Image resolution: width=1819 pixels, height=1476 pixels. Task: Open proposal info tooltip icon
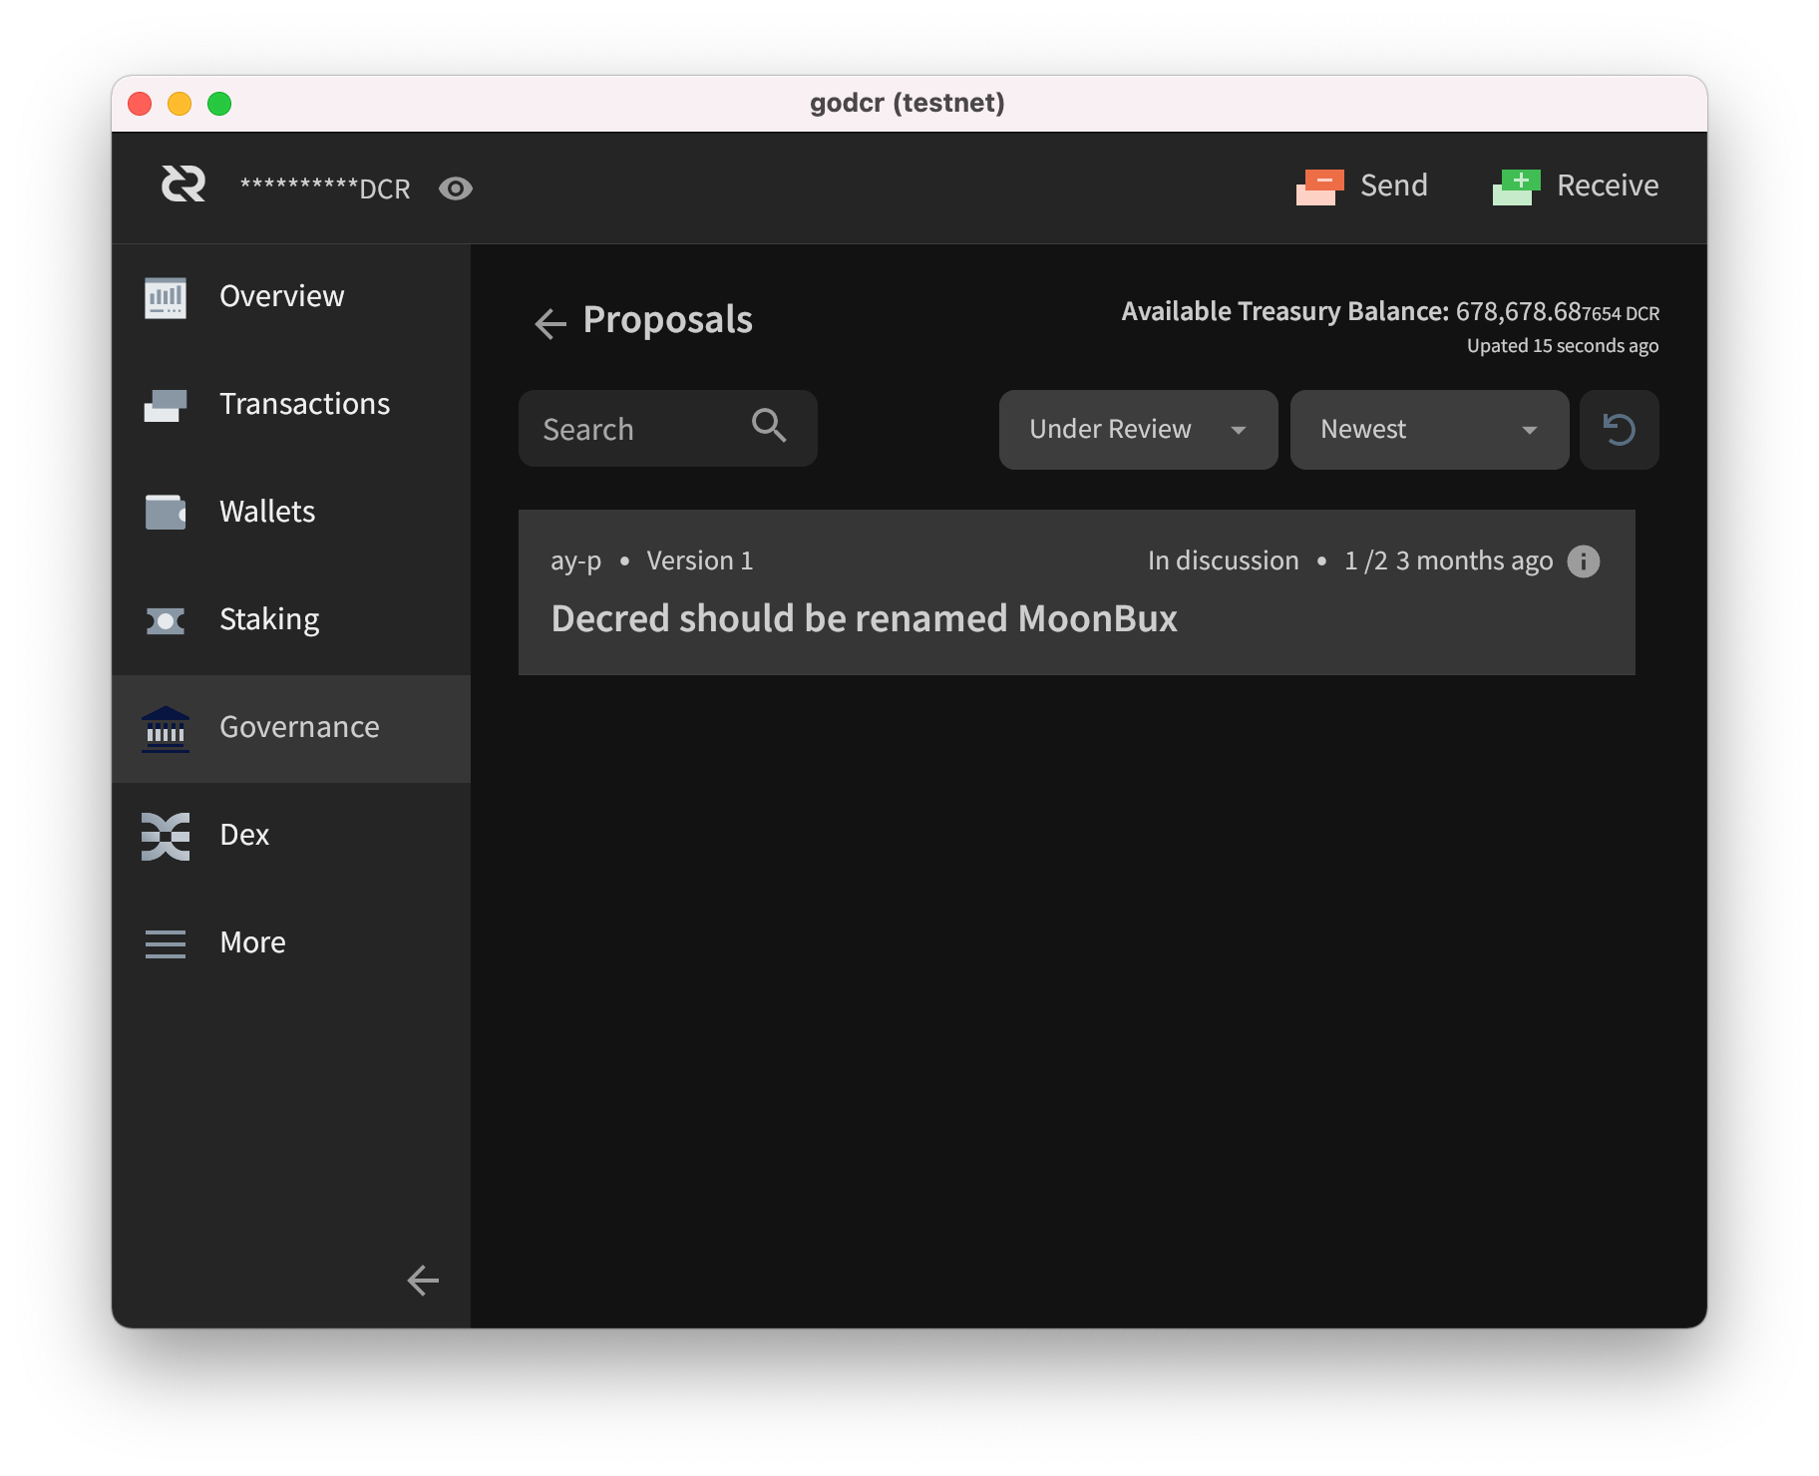point(1584,561)
